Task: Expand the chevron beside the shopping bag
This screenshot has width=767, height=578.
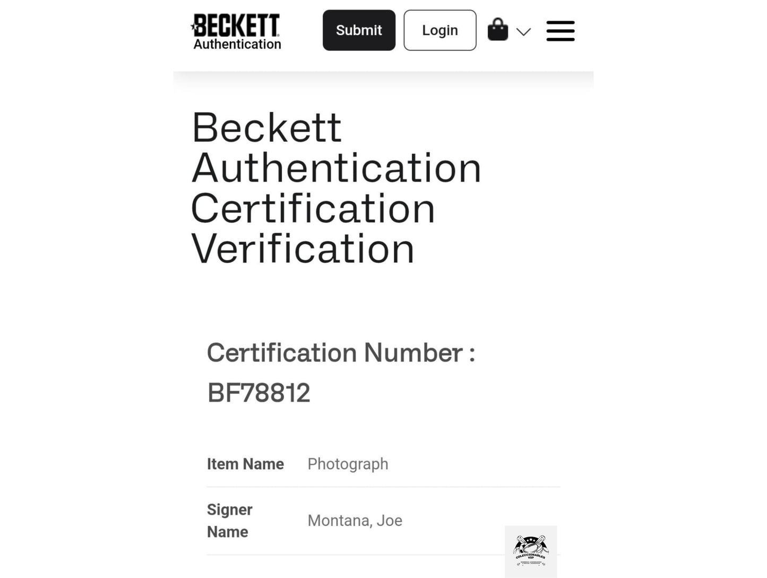Action: tap(523, 32)
